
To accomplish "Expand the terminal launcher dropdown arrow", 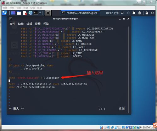I will (40, 13).
